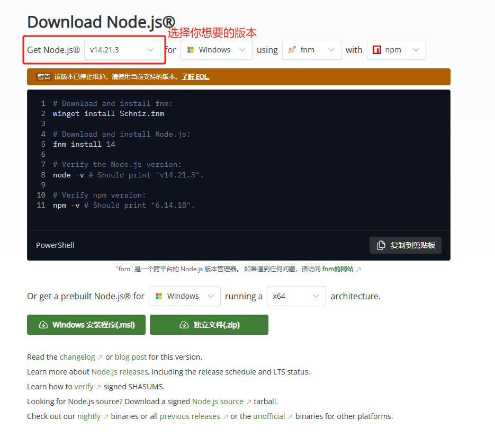Open the 了解 EOL link in warning banner
The image size is (495, 437).
point(195,77)
